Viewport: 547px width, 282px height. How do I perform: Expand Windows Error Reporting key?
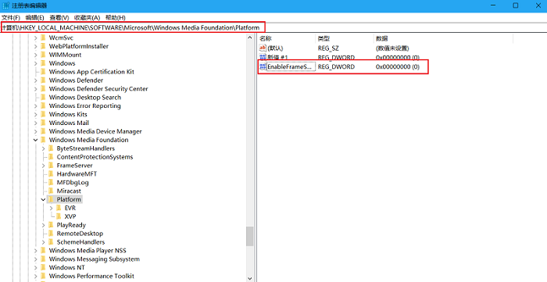click(x=36, y=106)
